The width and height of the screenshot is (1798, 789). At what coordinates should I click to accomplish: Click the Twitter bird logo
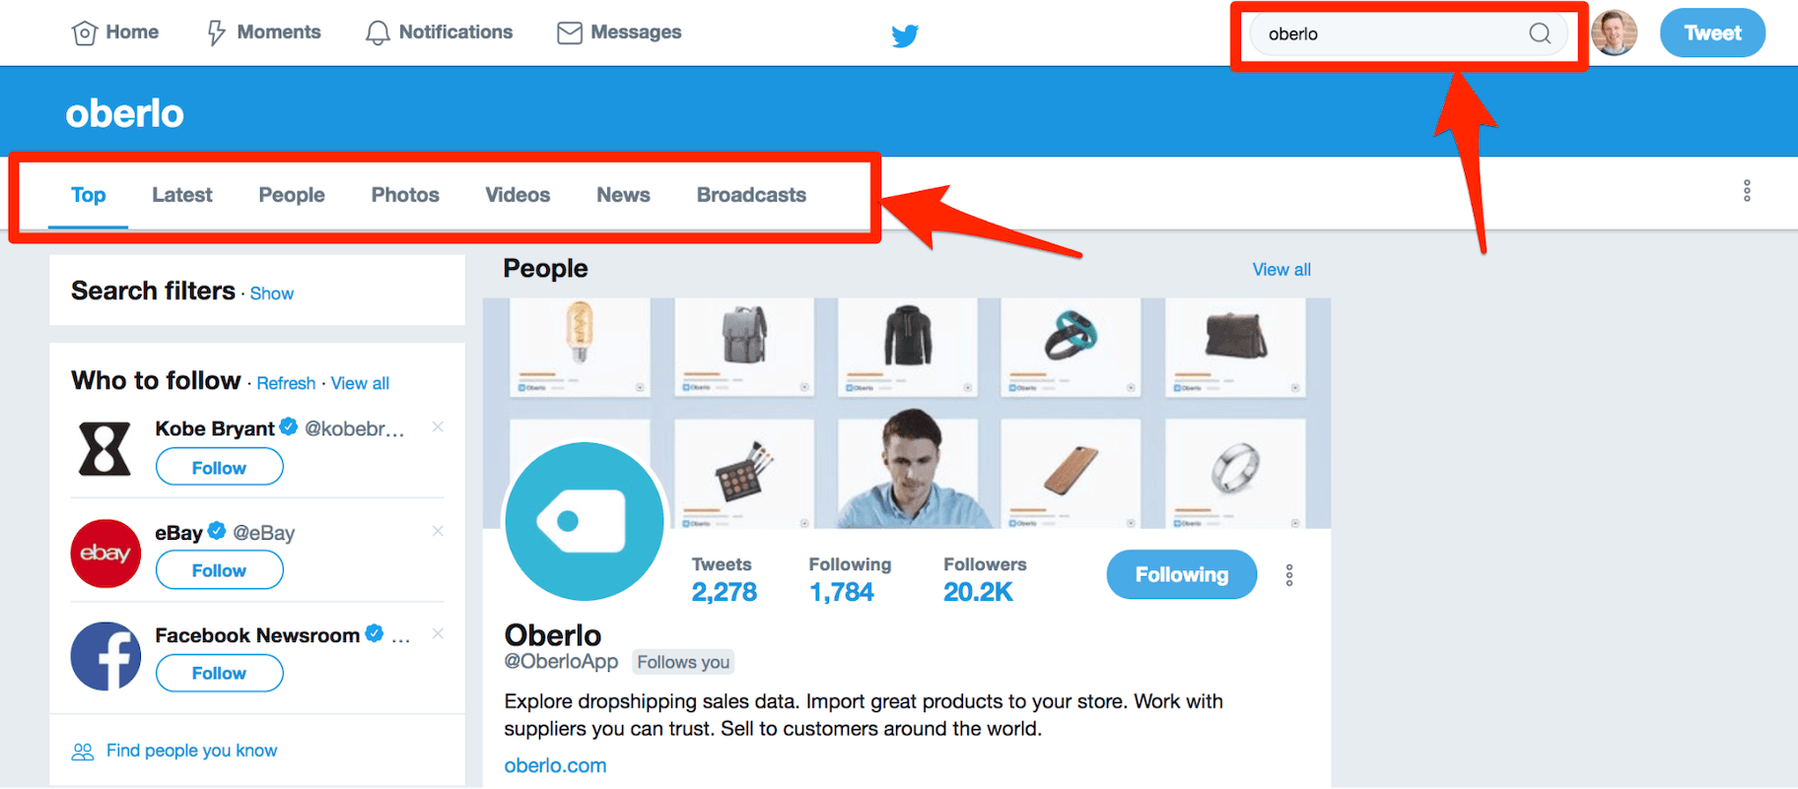(x=904, y=36)
